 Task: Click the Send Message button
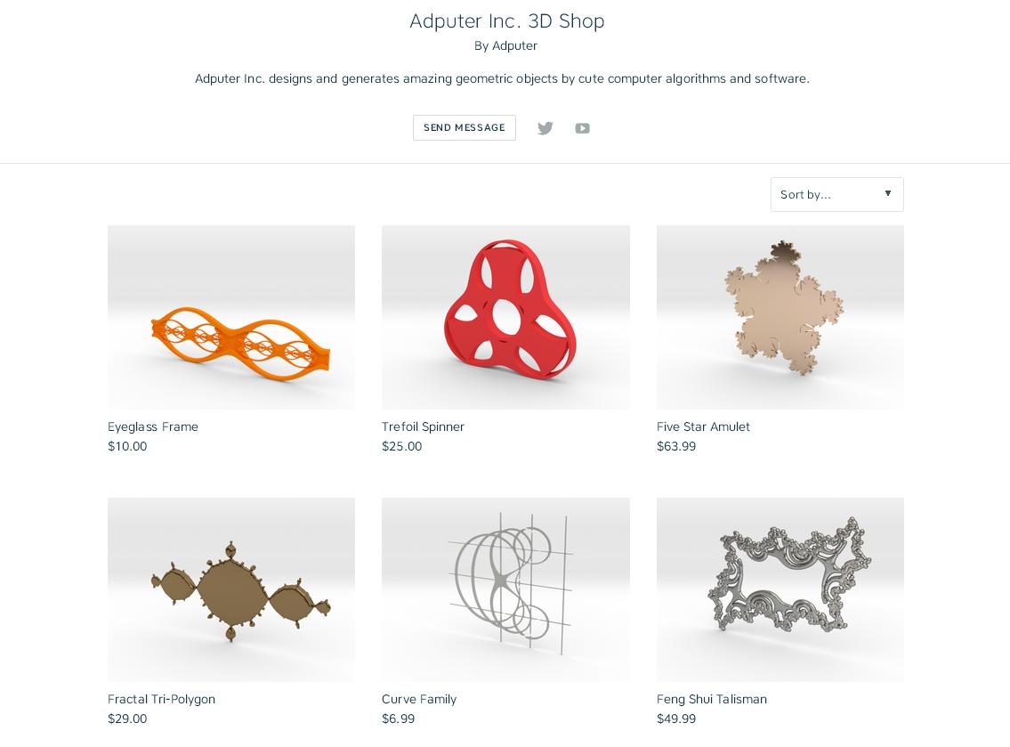(465, 127)
